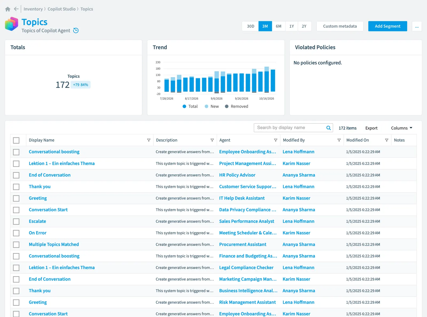Open the Risk Management Assistant agent link
Screen dimensions: 427x317
247,302
